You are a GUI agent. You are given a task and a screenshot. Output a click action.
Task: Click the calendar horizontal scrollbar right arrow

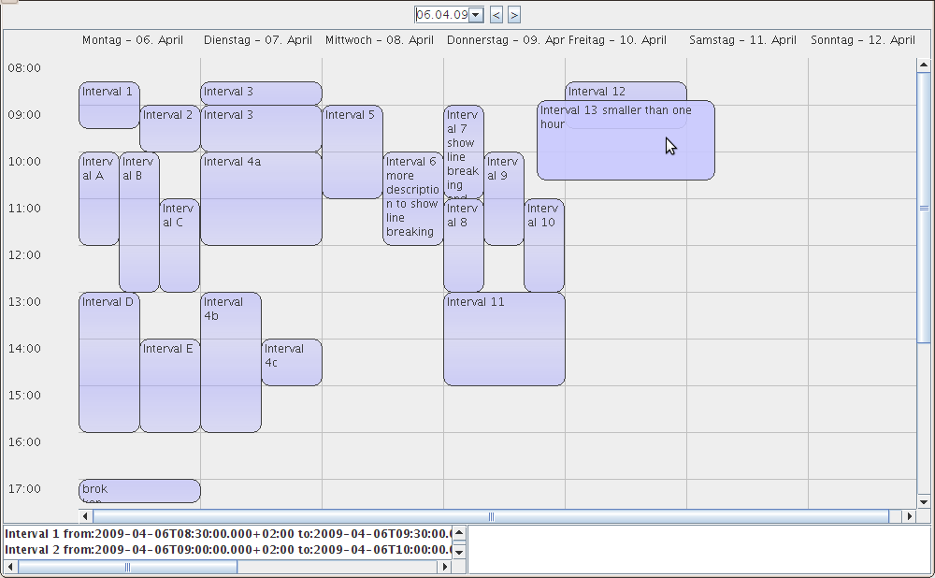[x=908, y=516]
